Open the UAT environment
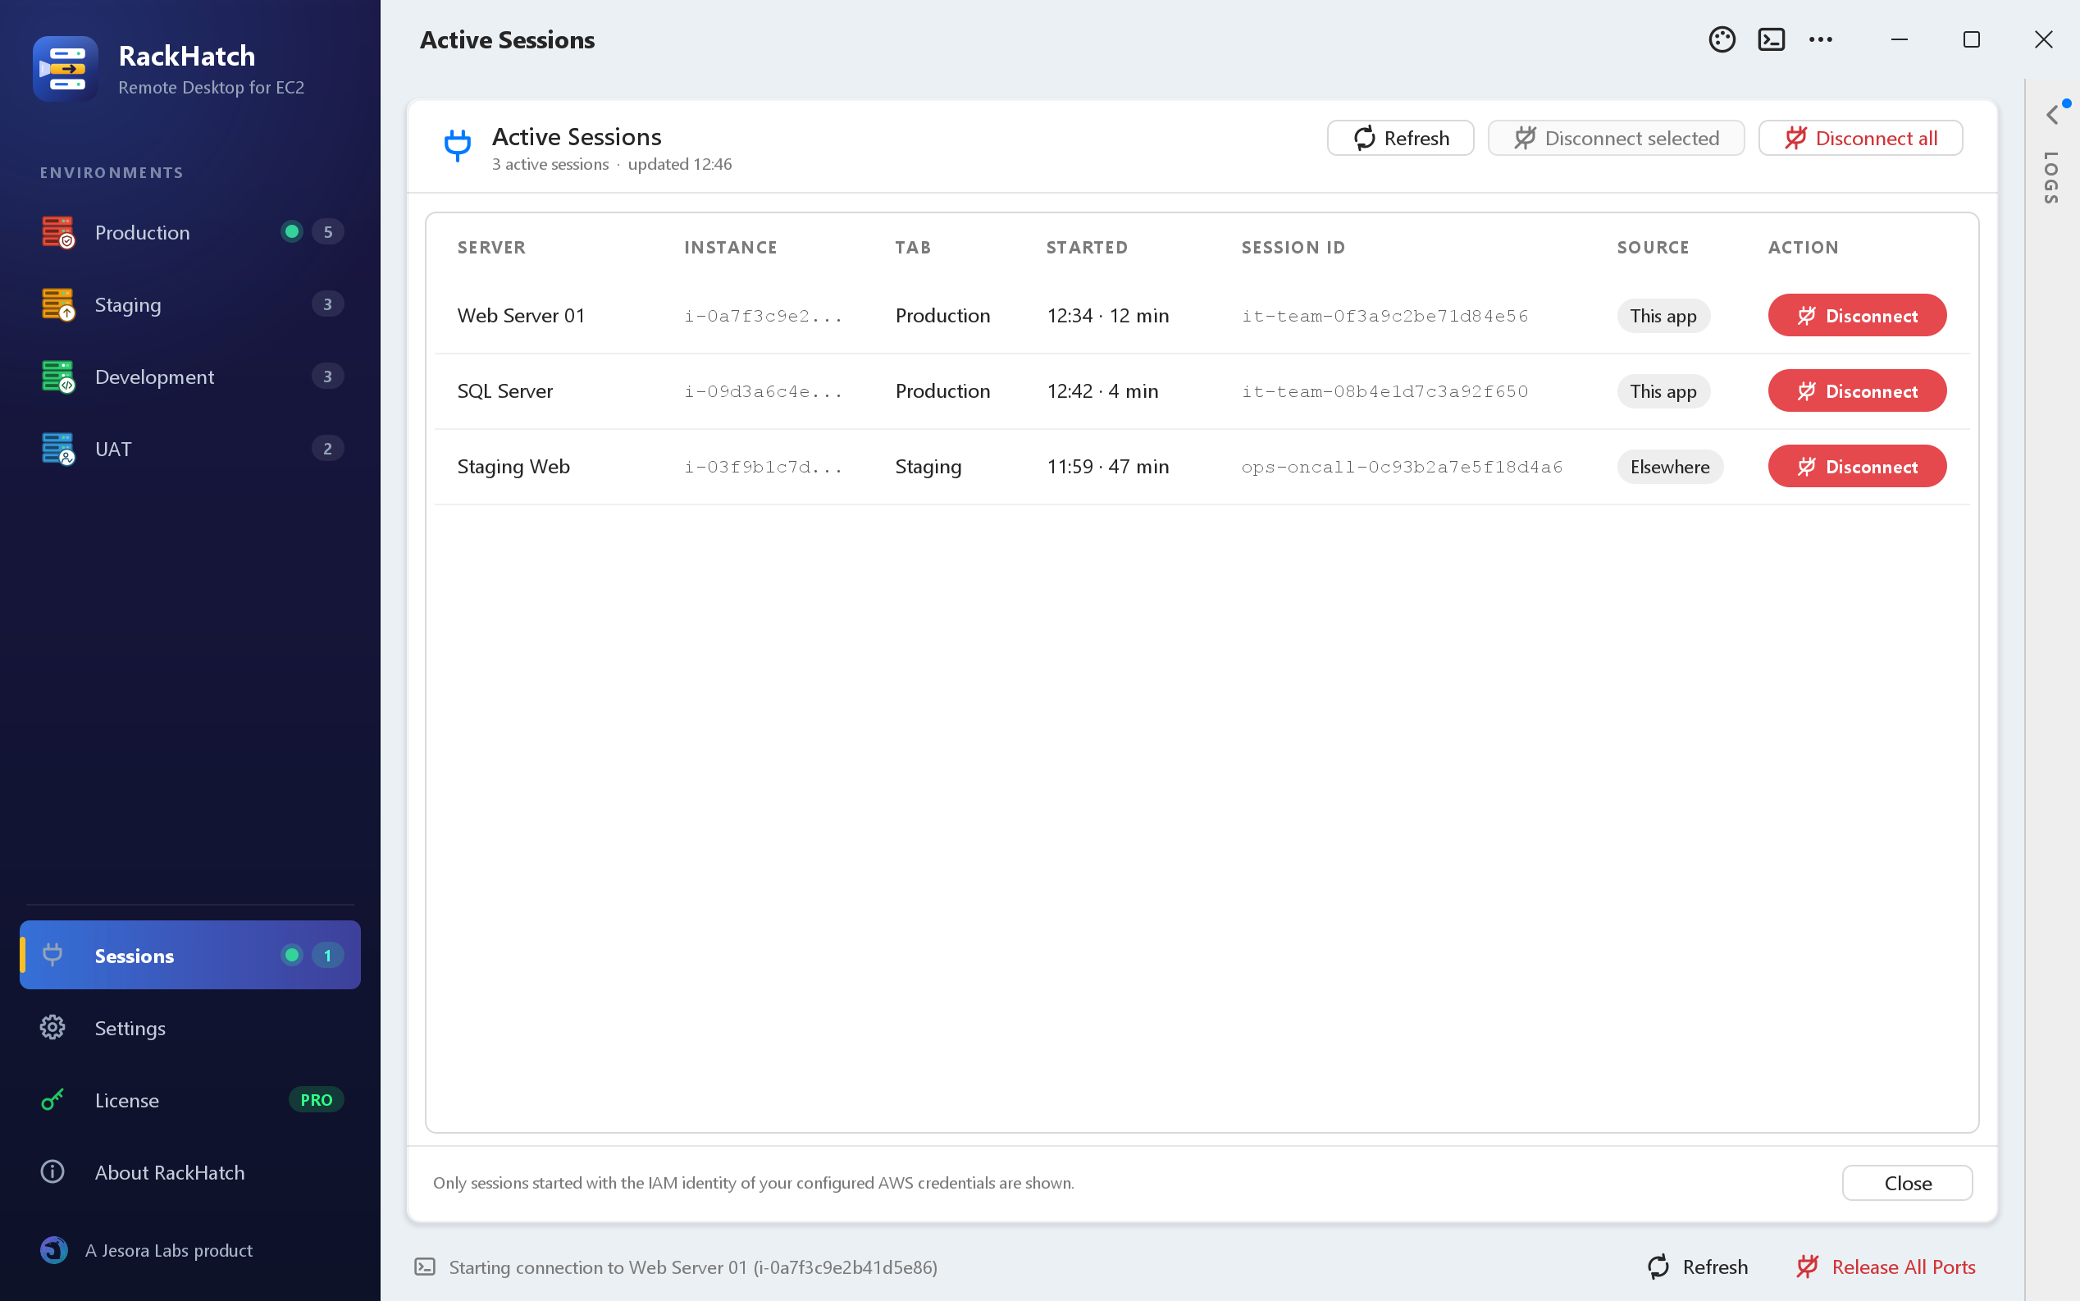The image size is (2080, 1301). (190, 448)
